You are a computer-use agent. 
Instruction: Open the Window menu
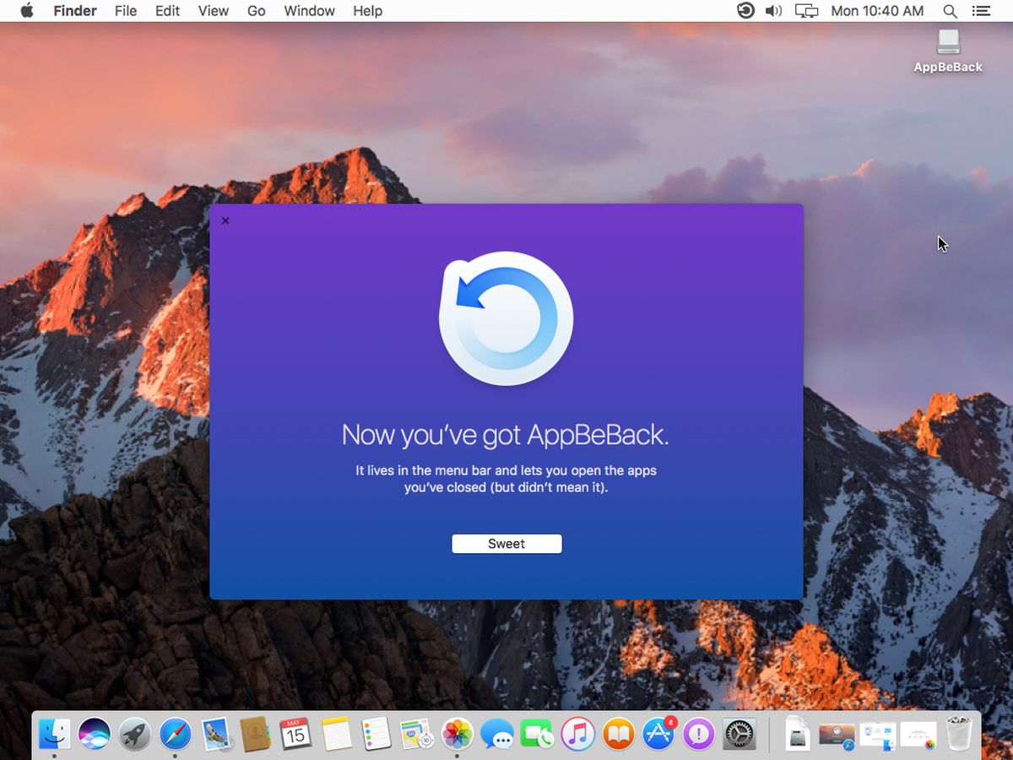[310, 11]
